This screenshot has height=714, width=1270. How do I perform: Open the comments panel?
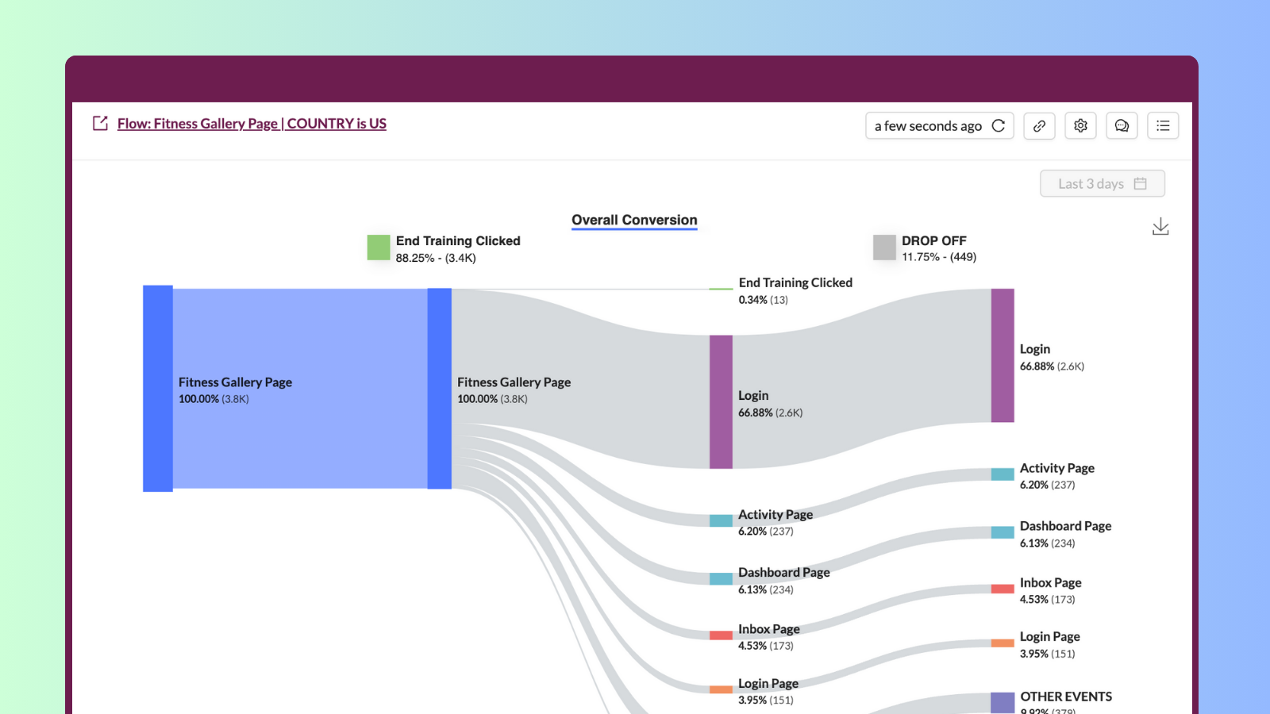[x=1122, y=125]
